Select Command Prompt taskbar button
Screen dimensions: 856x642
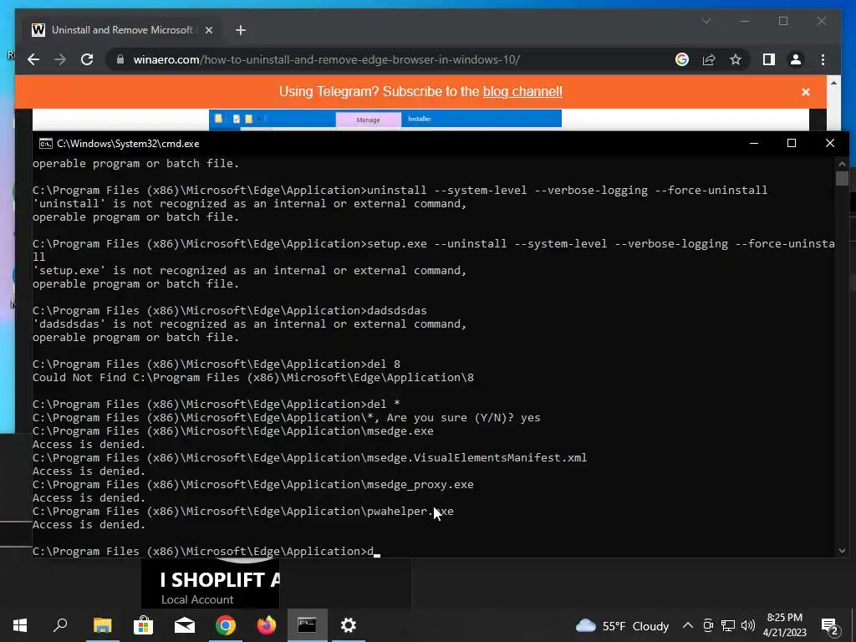[308, 625]
